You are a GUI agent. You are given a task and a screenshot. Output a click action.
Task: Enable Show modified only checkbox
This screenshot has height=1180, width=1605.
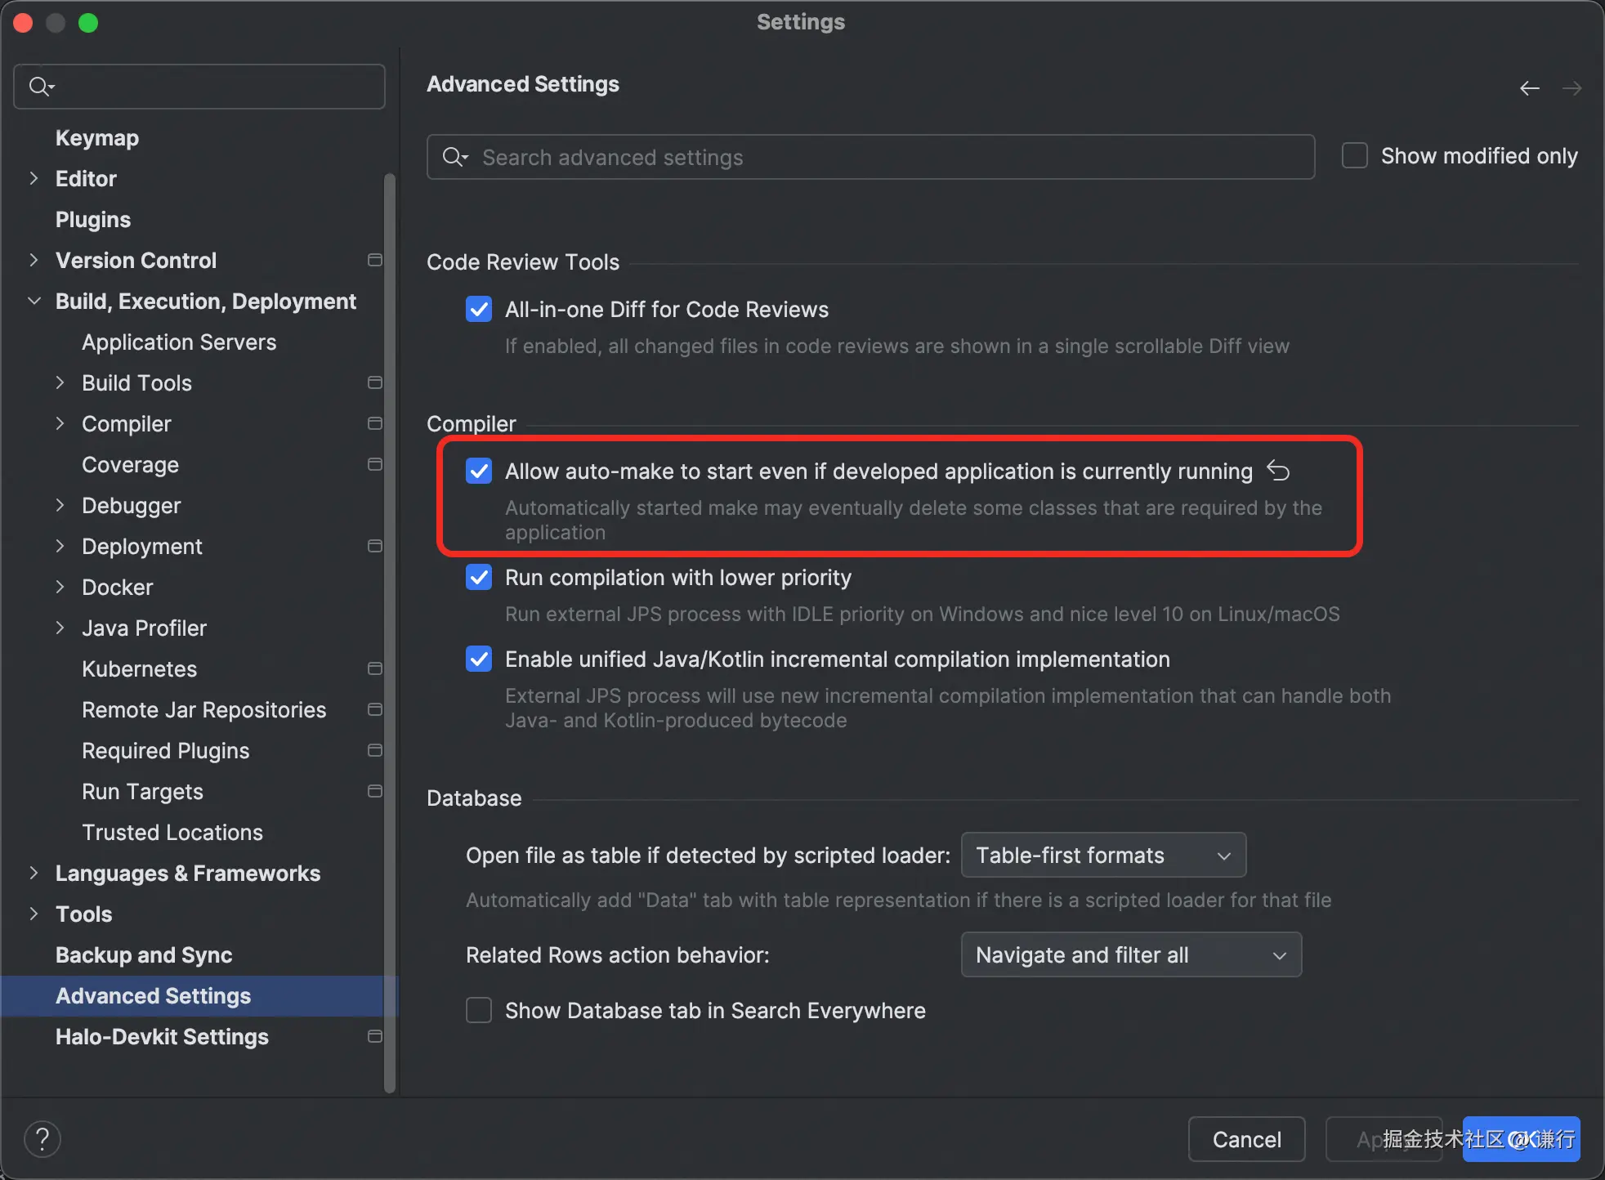(1355, 155)
